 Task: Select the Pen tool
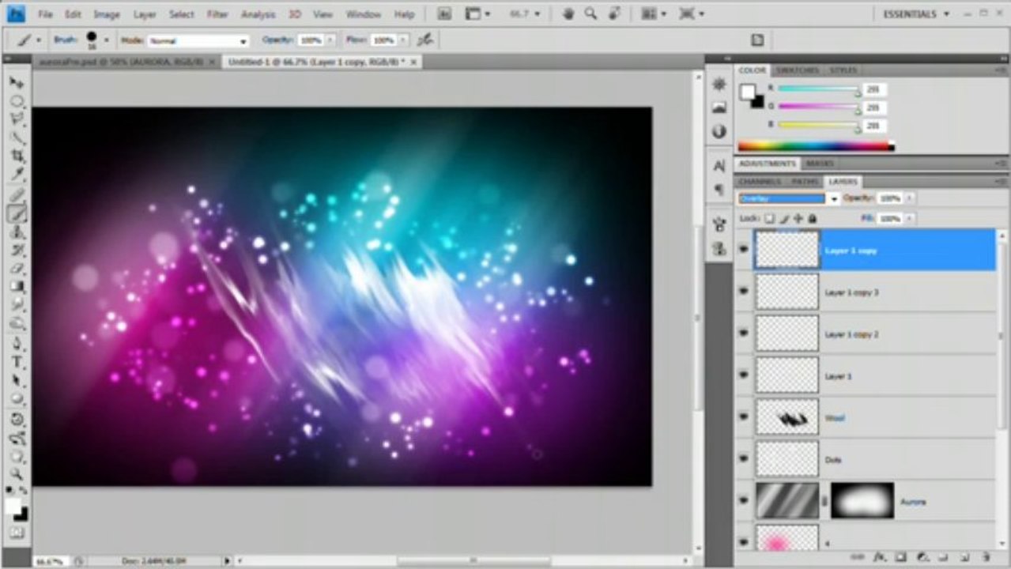click(x=17, y=344)
